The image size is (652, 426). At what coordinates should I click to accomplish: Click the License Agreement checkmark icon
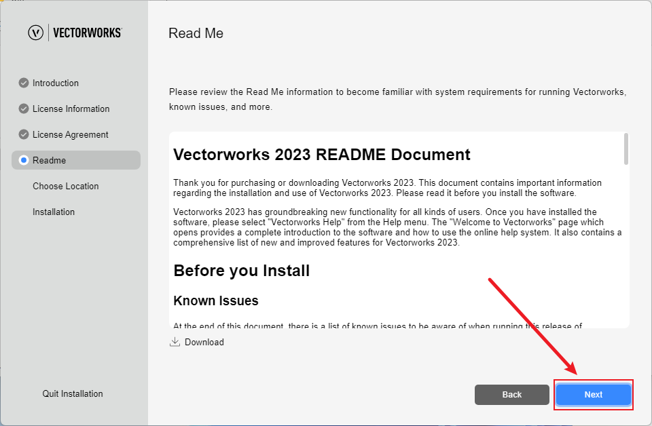pyautogui.click(x=24, y=134)
